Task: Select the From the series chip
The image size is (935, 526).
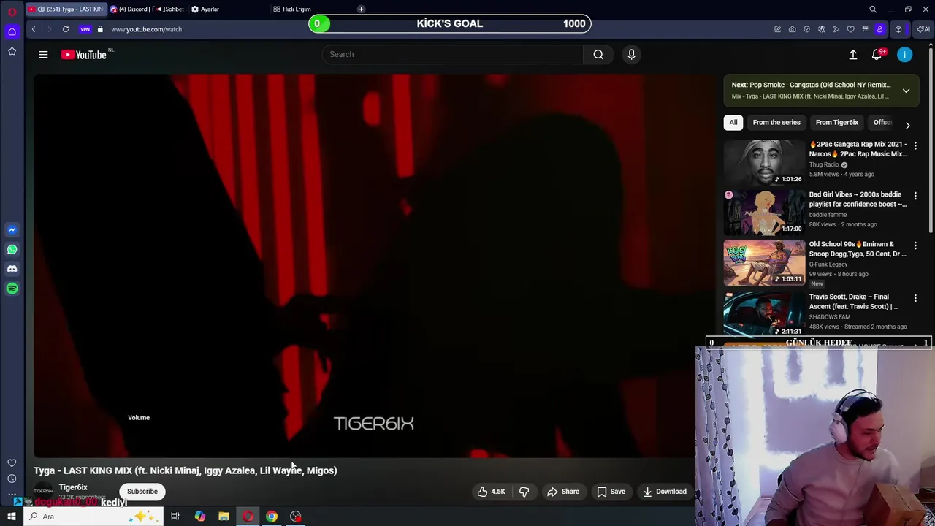Action: click(776, 122)
